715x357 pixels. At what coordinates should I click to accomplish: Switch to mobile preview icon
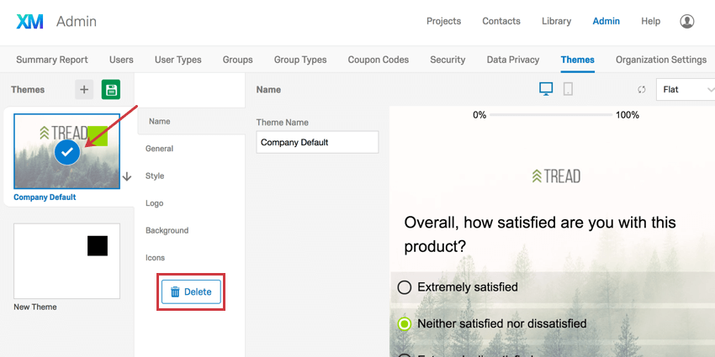point(568,89)
